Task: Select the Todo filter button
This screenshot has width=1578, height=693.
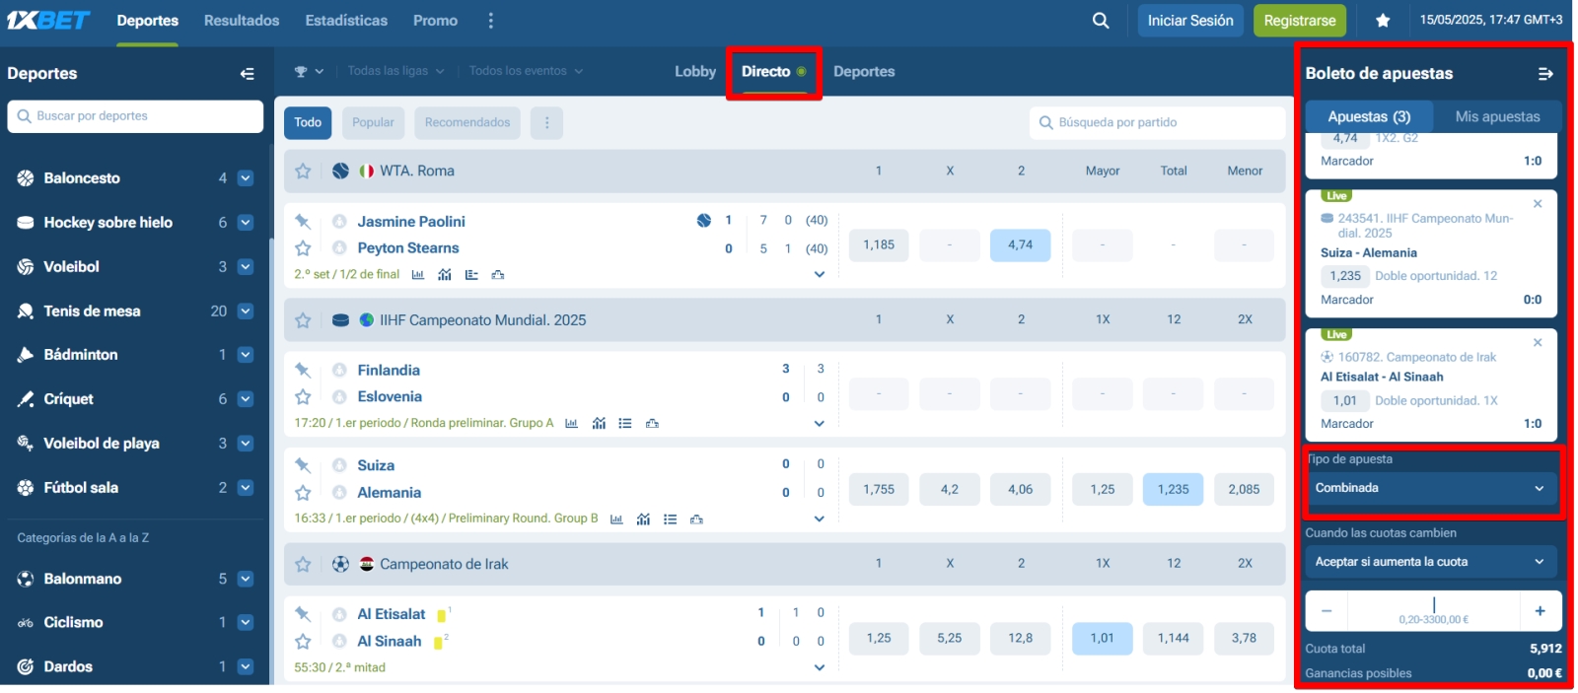Action: (308, 123)
